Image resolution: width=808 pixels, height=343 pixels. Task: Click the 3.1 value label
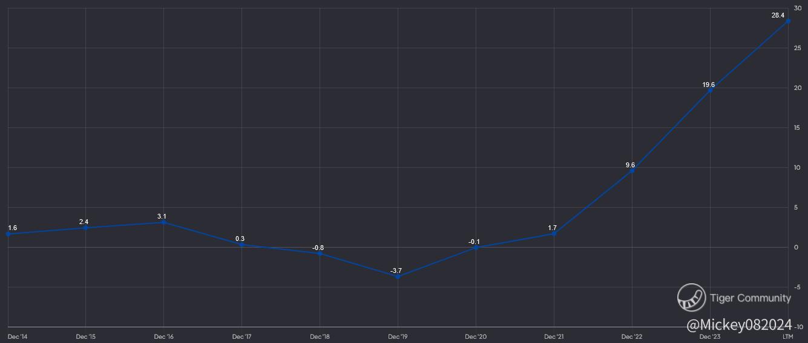[x=162, y=216]
